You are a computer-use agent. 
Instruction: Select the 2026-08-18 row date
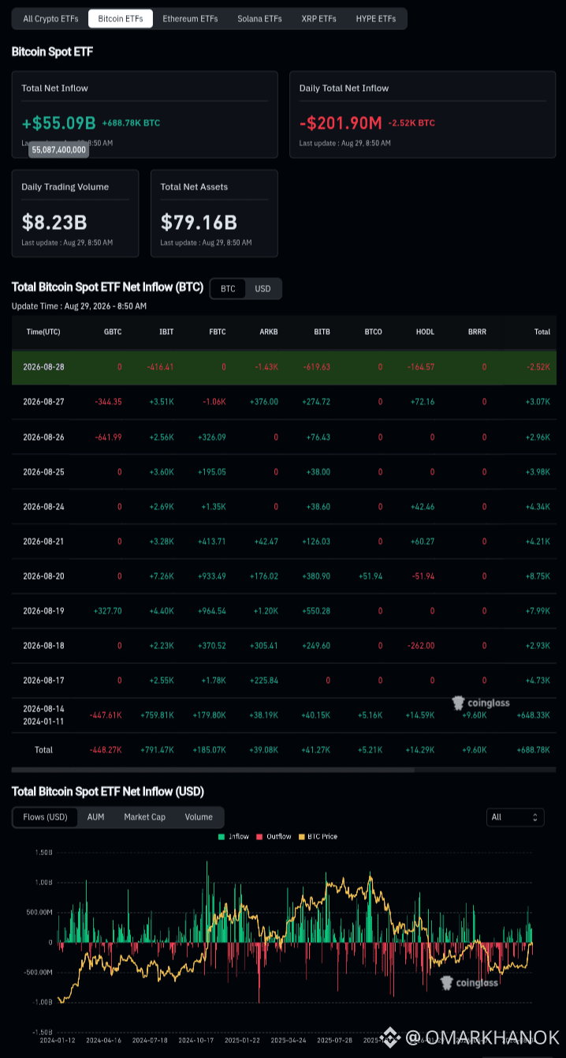point(43,645)
